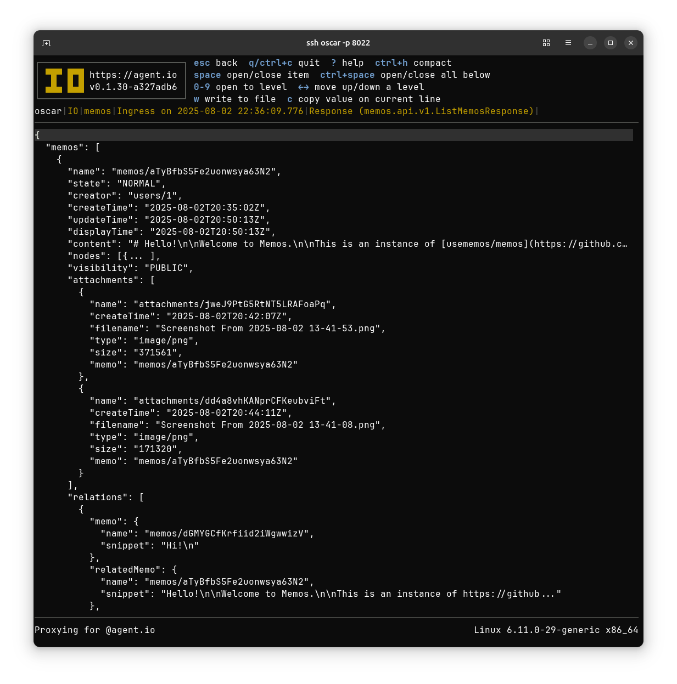This screenshot has height=684, width=677.
Task: Select the memos breadcrumb segment
Action: 98,111
